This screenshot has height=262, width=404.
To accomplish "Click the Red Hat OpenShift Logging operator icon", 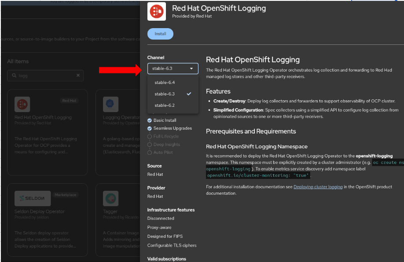I will pos(22,104).
